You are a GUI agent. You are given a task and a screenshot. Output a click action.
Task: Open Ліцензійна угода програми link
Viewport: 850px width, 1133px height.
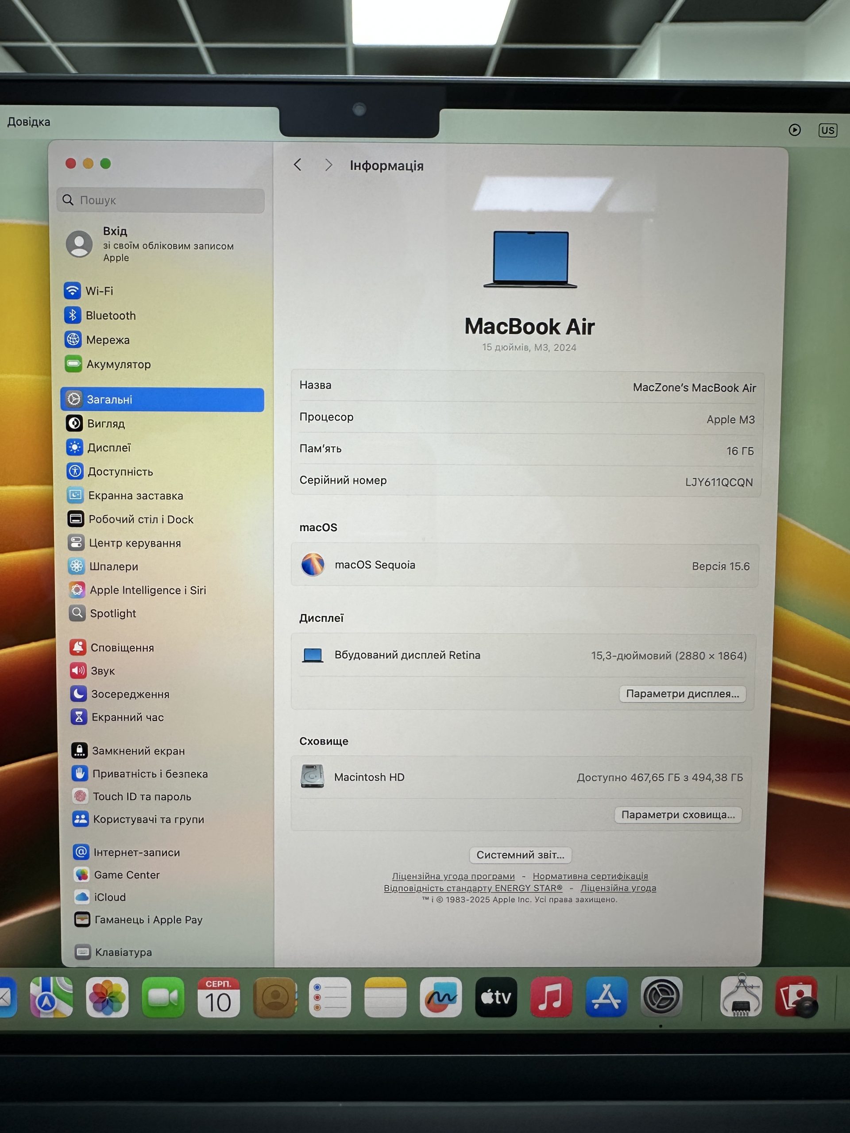(x=453, y=876)
